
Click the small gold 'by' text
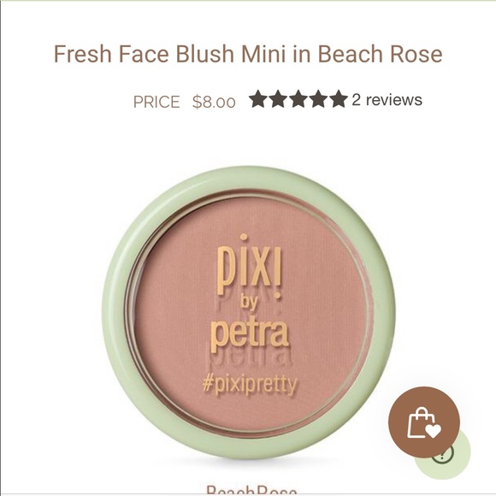[249, 302]
